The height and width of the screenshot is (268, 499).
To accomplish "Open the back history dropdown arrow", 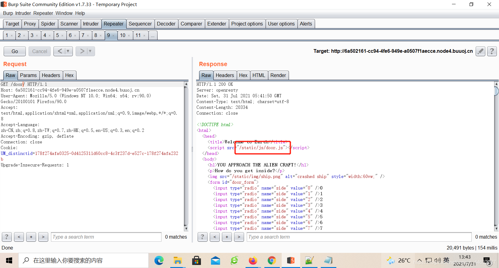I will pyautogui.click(x=68, y=51).
